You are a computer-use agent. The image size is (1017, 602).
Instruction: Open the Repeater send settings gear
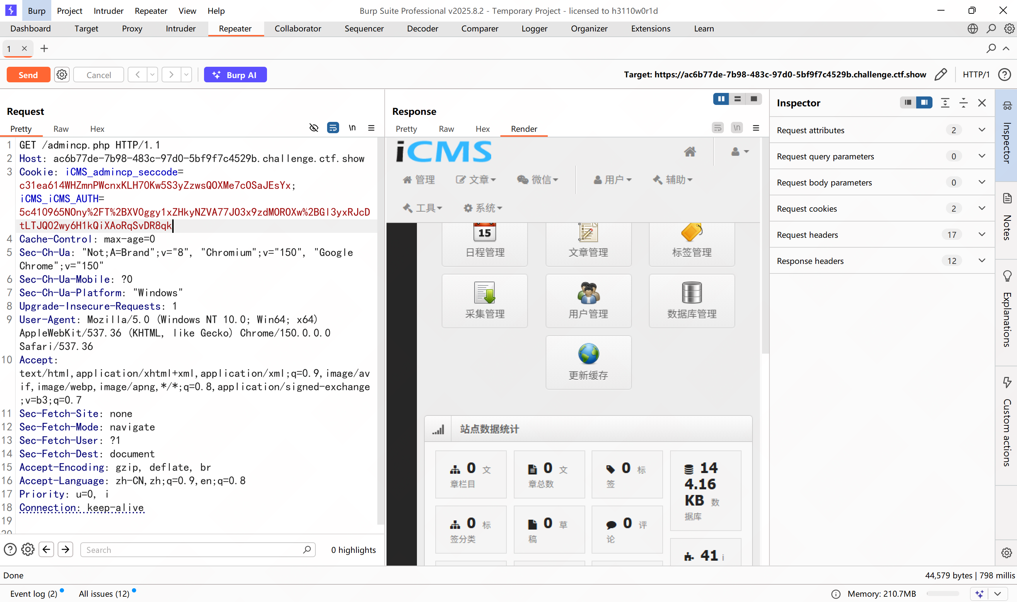(62, 75)
